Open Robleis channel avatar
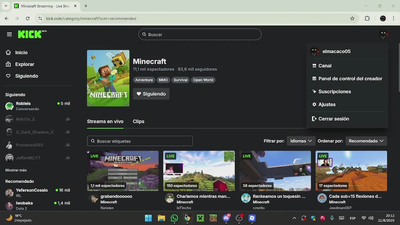 pos(9,106)
